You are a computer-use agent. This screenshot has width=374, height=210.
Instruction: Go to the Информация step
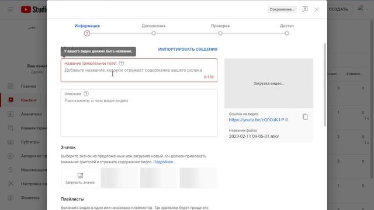(x=87, y=26)
